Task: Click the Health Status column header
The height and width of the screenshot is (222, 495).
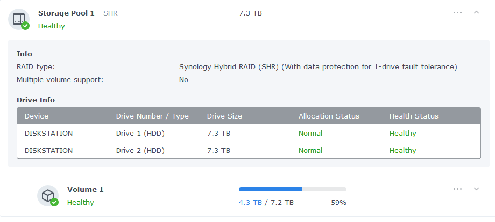Action: coord(414,116)
